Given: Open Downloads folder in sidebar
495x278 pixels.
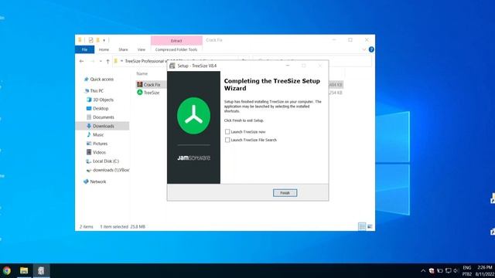Looking at the screenshot, I should point(103,126).
